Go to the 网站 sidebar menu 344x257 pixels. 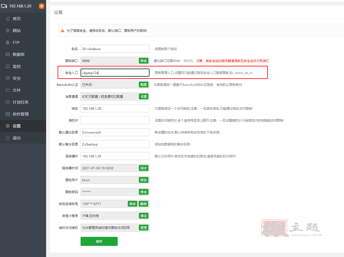pyautogui.click(x=23, y=30)
